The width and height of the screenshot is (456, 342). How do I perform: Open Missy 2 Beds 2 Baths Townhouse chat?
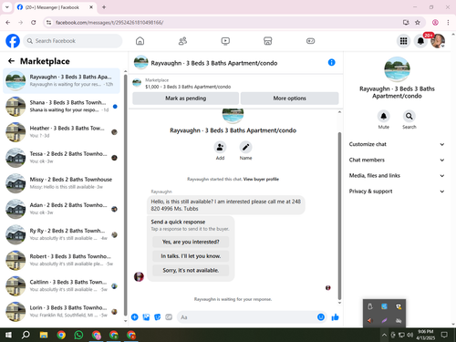pyautogui.click(x=62, y=183)
